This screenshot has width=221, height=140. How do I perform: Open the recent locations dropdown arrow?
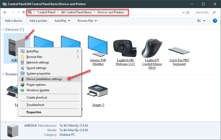click(18, 12)
